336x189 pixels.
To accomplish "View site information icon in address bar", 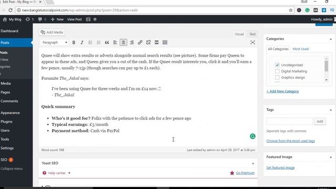I will (x=19, y=10).
